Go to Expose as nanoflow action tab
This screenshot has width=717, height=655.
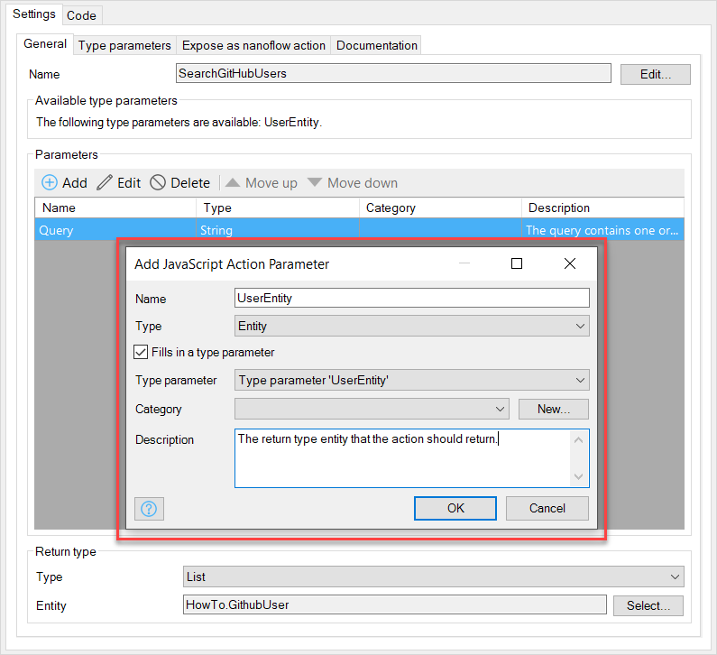[253, 45]
